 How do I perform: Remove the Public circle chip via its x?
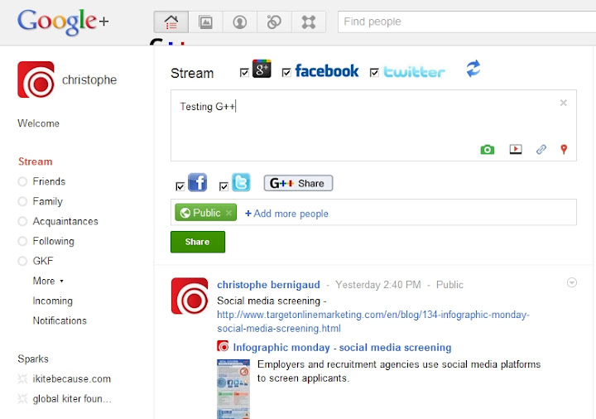pyautogui.click(x=228, y=213)
